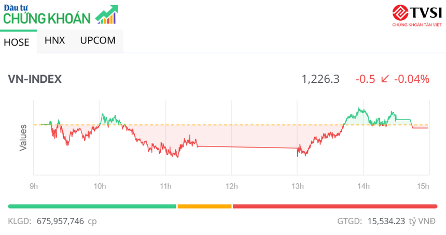Click the 9h label on time axis
This screenshot has height=235, width=446.
tap(34, 186)
